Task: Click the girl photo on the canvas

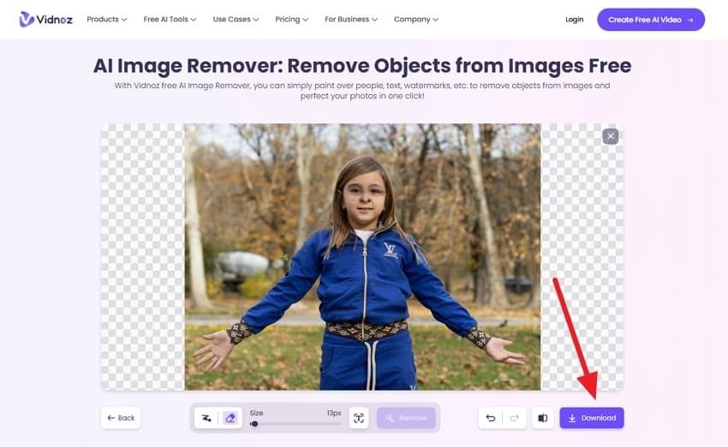Action: [362, 257]
